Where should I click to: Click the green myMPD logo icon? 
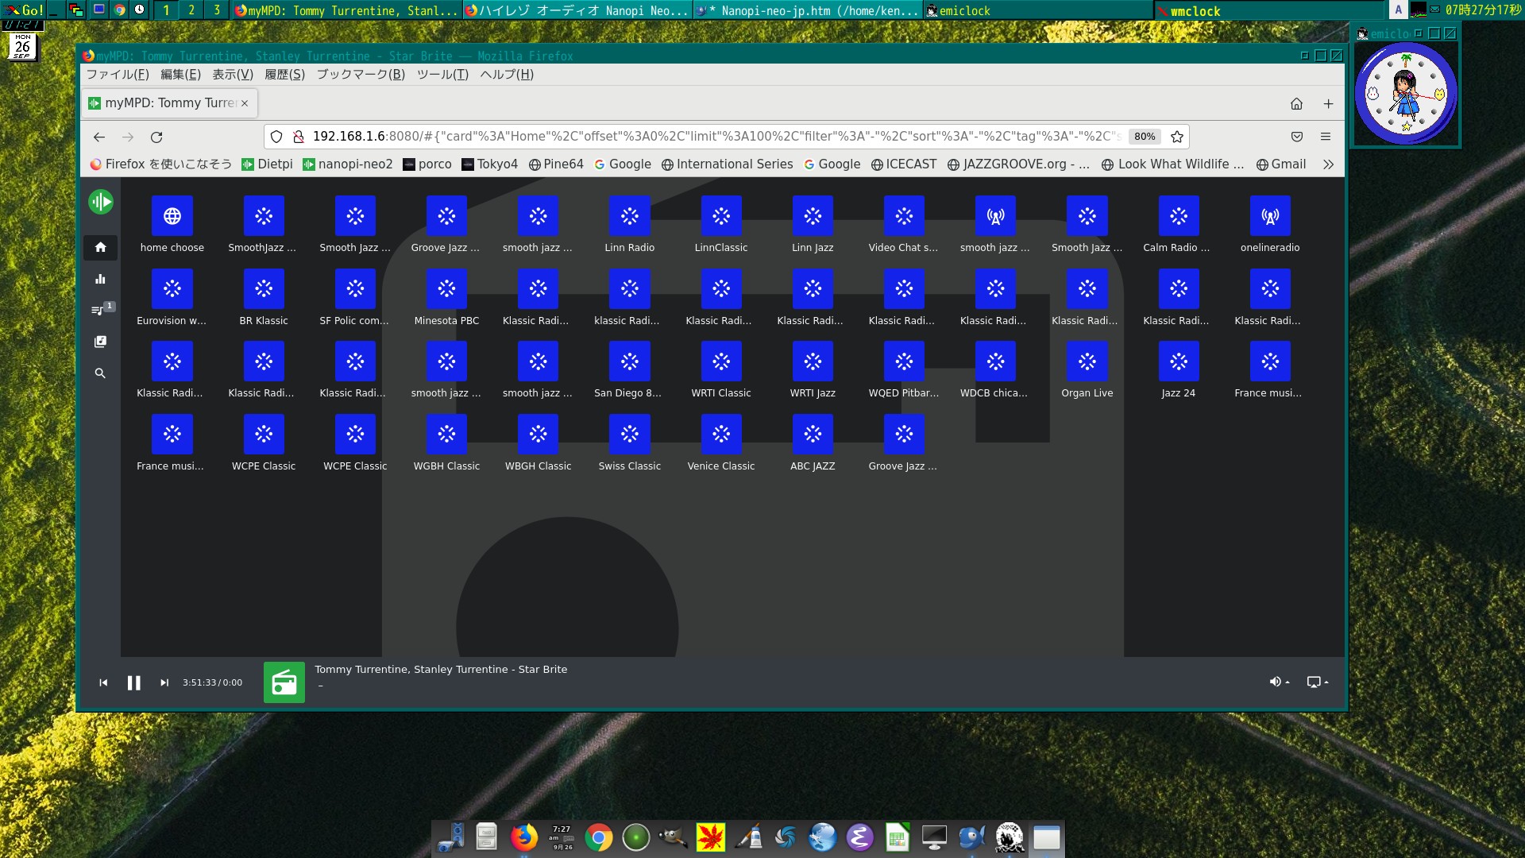point(101,202)
